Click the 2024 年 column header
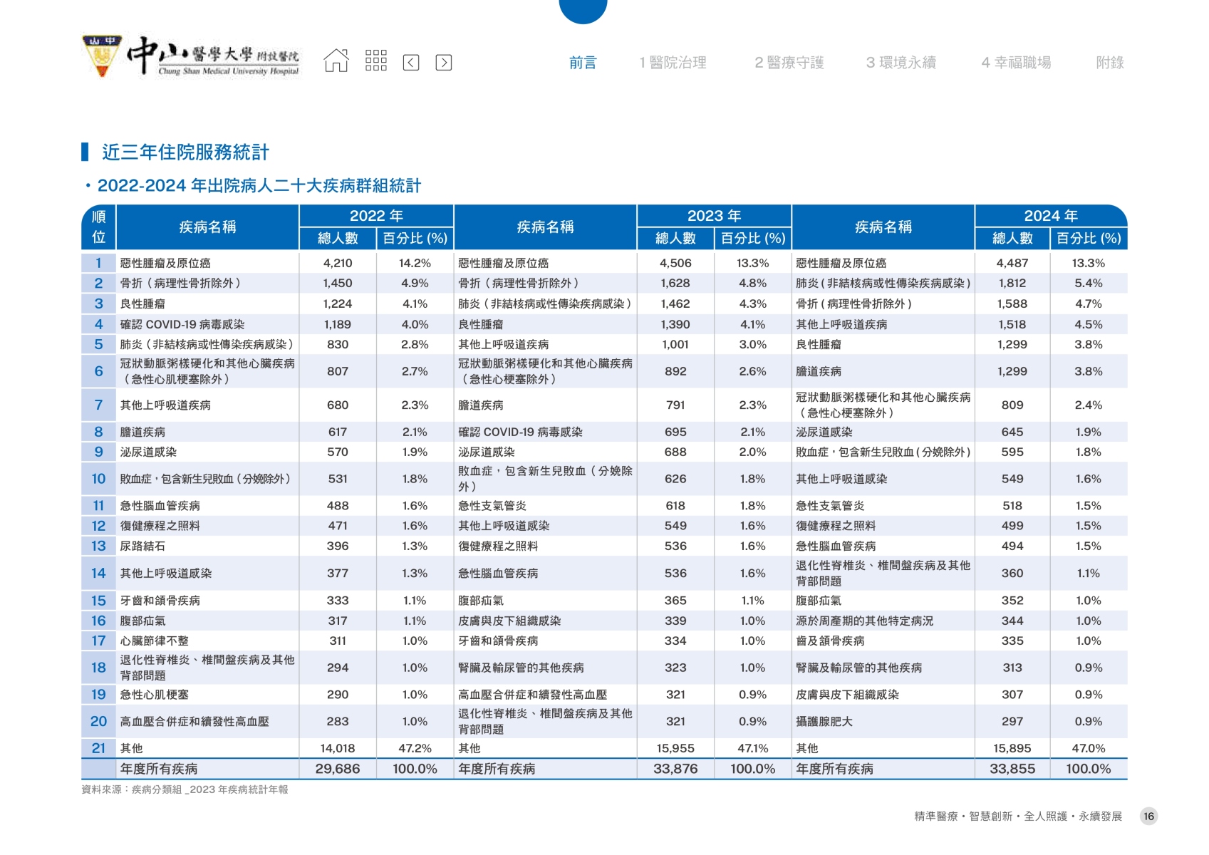Viewport: 1209px width, 855px height. 1050,216
